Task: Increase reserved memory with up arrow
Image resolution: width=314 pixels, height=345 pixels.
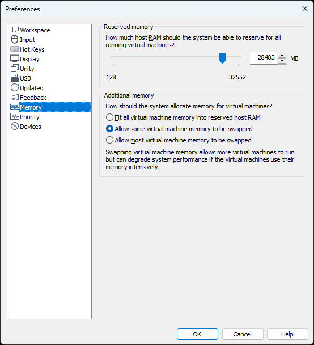Action: (x=282, y=55)
